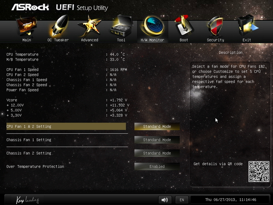The height and width of the screenshot is (205, 273).
Task: Click the CPU Temperature label
Action: 22,54
